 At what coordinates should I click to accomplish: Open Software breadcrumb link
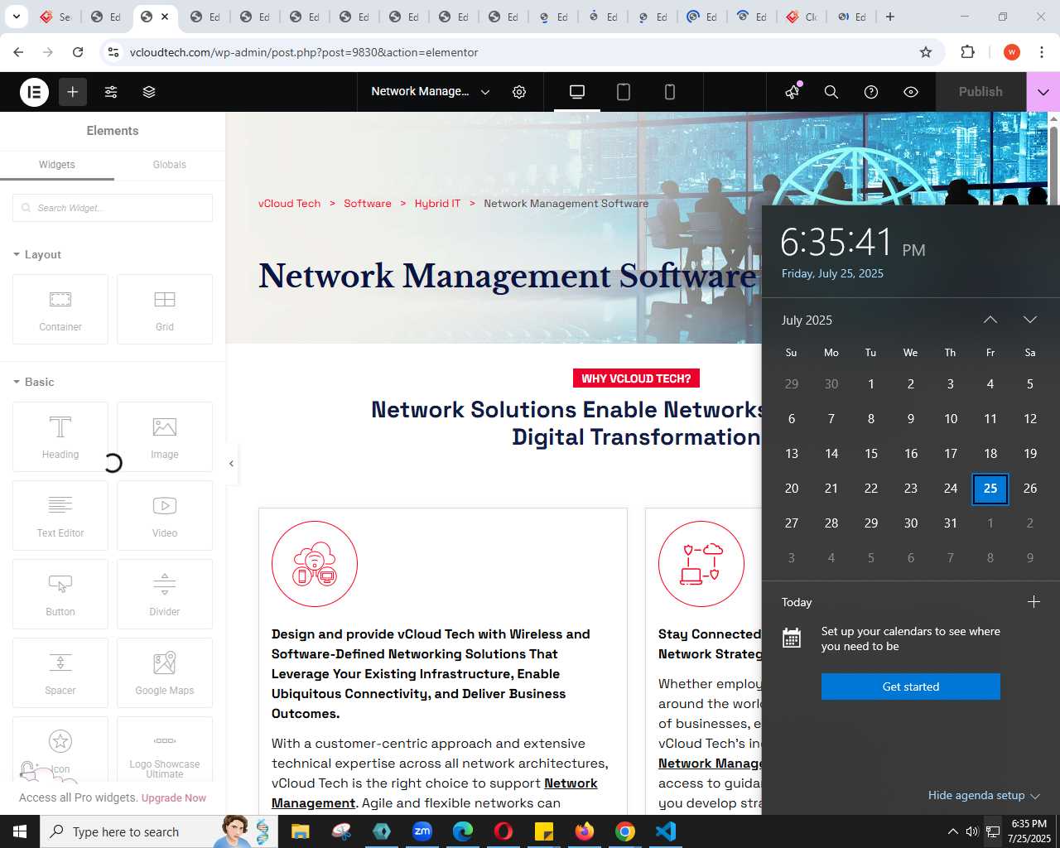tap(368, 204)
